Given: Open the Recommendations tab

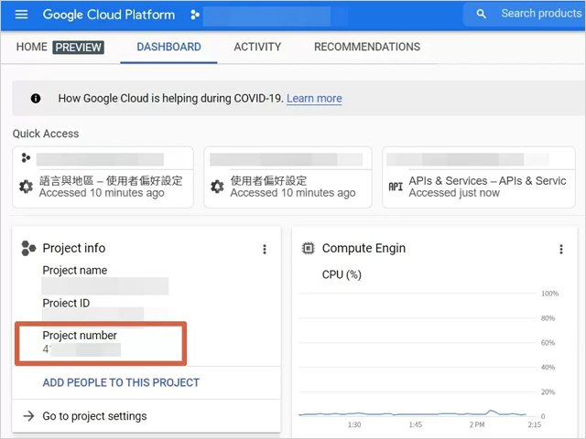Looking at the screenshot, I should pos(366,47).
